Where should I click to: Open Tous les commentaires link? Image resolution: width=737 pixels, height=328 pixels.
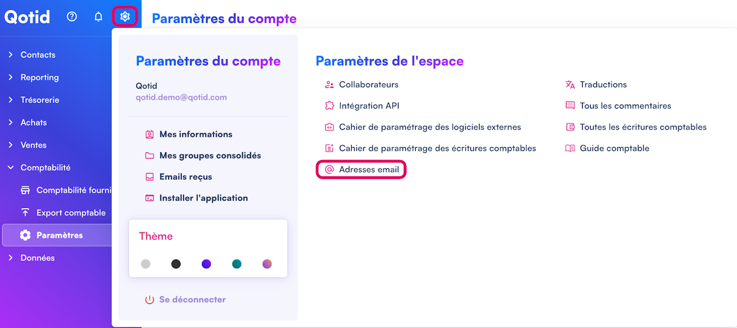625,106
